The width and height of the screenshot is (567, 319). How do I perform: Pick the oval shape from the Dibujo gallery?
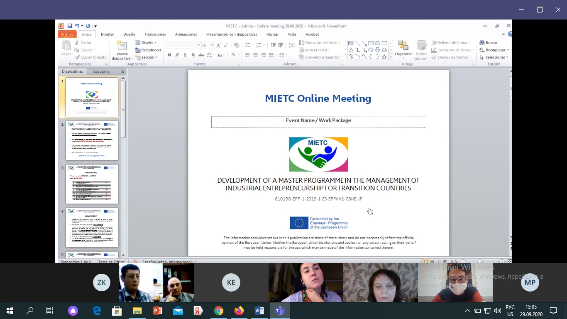pos(378,43)
